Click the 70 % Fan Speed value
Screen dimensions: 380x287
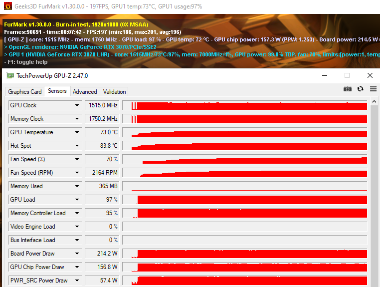tap(102, 159)
